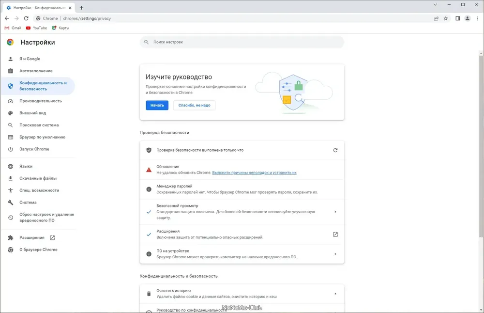
Task: Click the Настройки browser tab
Action: (39, 8)
